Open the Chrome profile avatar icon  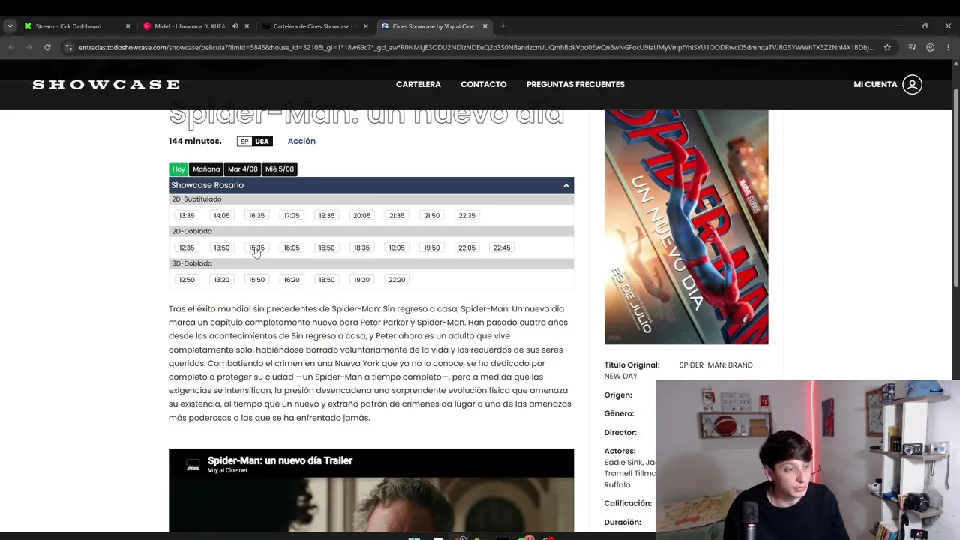point(931,47)
